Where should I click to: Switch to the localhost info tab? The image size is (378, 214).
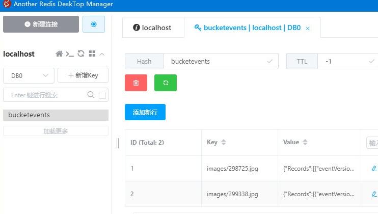pyautogui.click(x=153, y=28)
